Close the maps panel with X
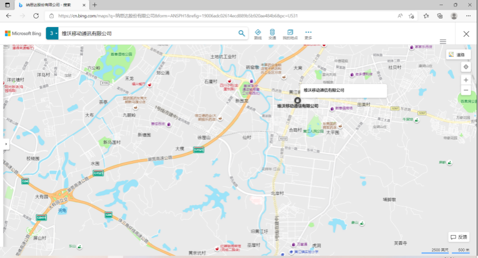 pyautogui.click(x=466, y=34)
